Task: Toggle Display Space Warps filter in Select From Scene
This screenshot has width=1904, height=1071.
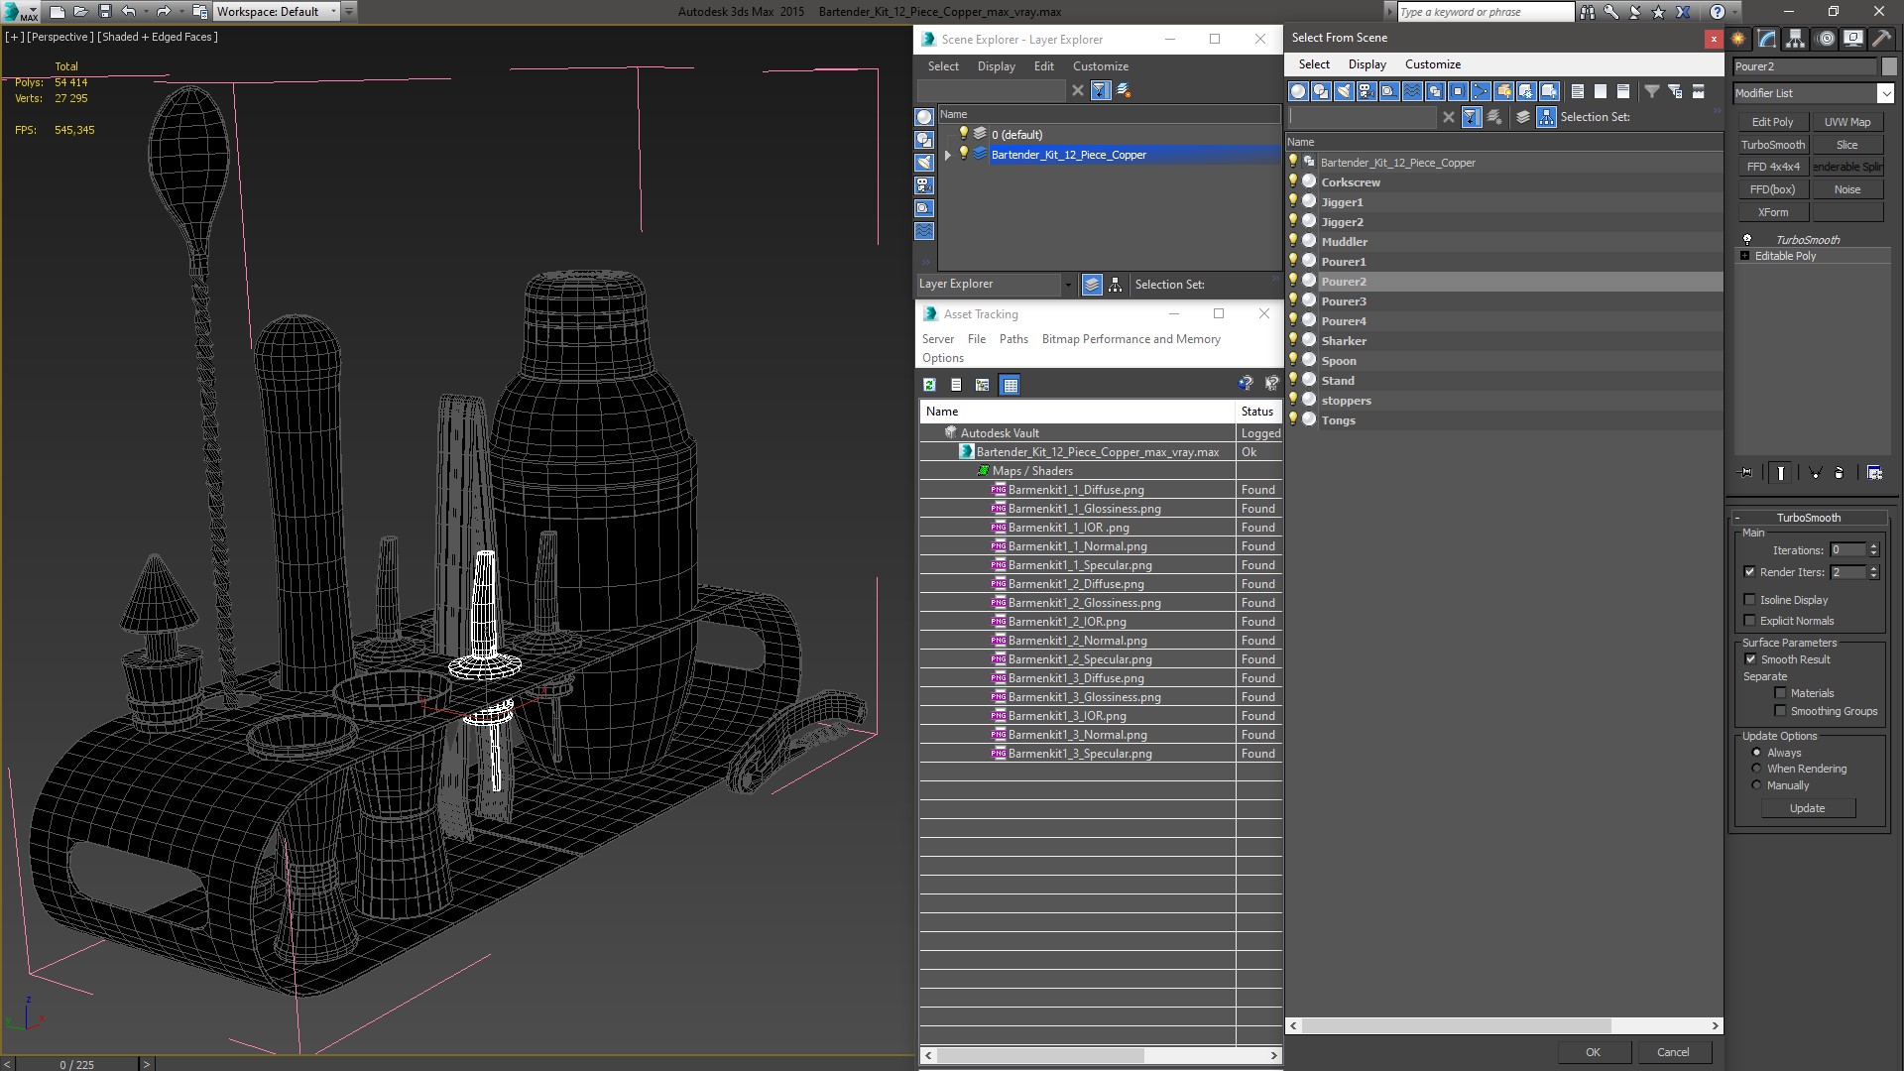Action: [x=1412, y=91]
